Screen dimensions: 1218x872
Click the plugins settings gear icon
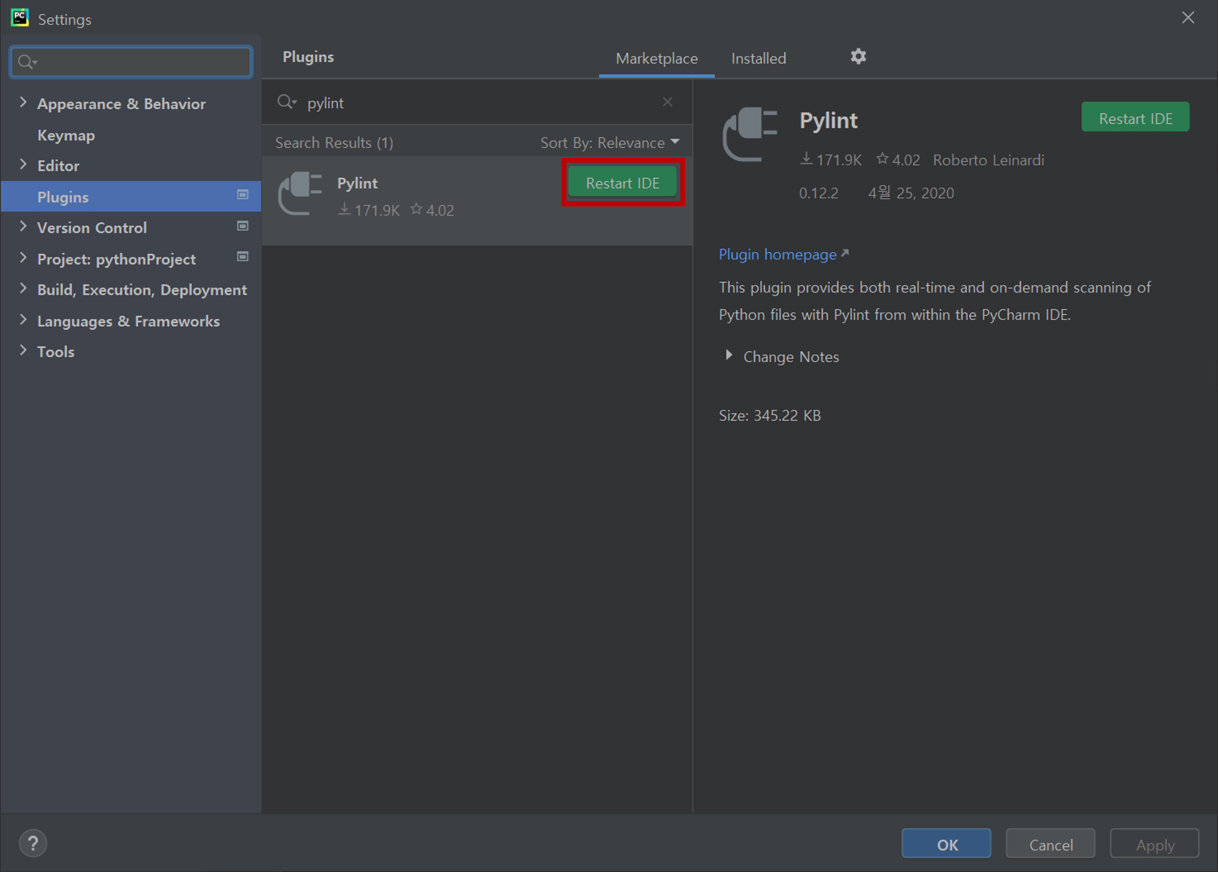tap(858, 56)
